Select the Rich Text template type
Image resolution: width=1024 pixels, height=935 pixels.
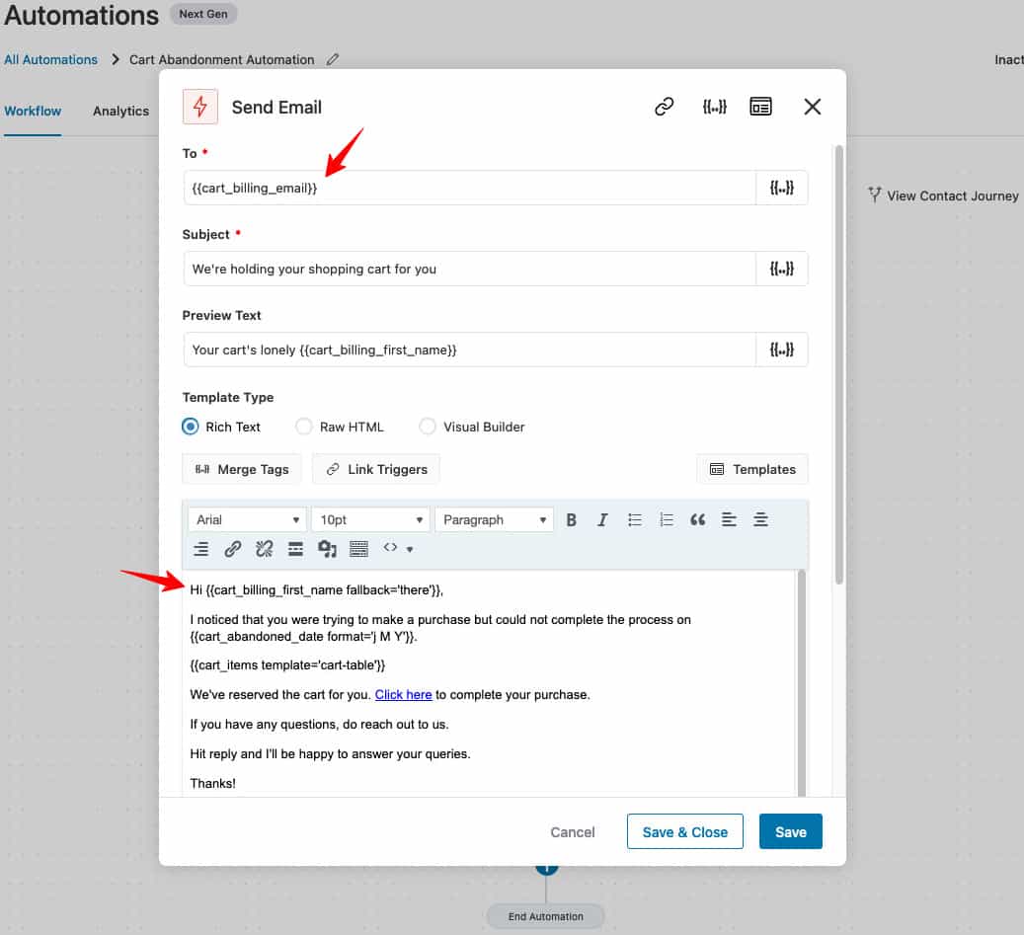coord(192,427)
